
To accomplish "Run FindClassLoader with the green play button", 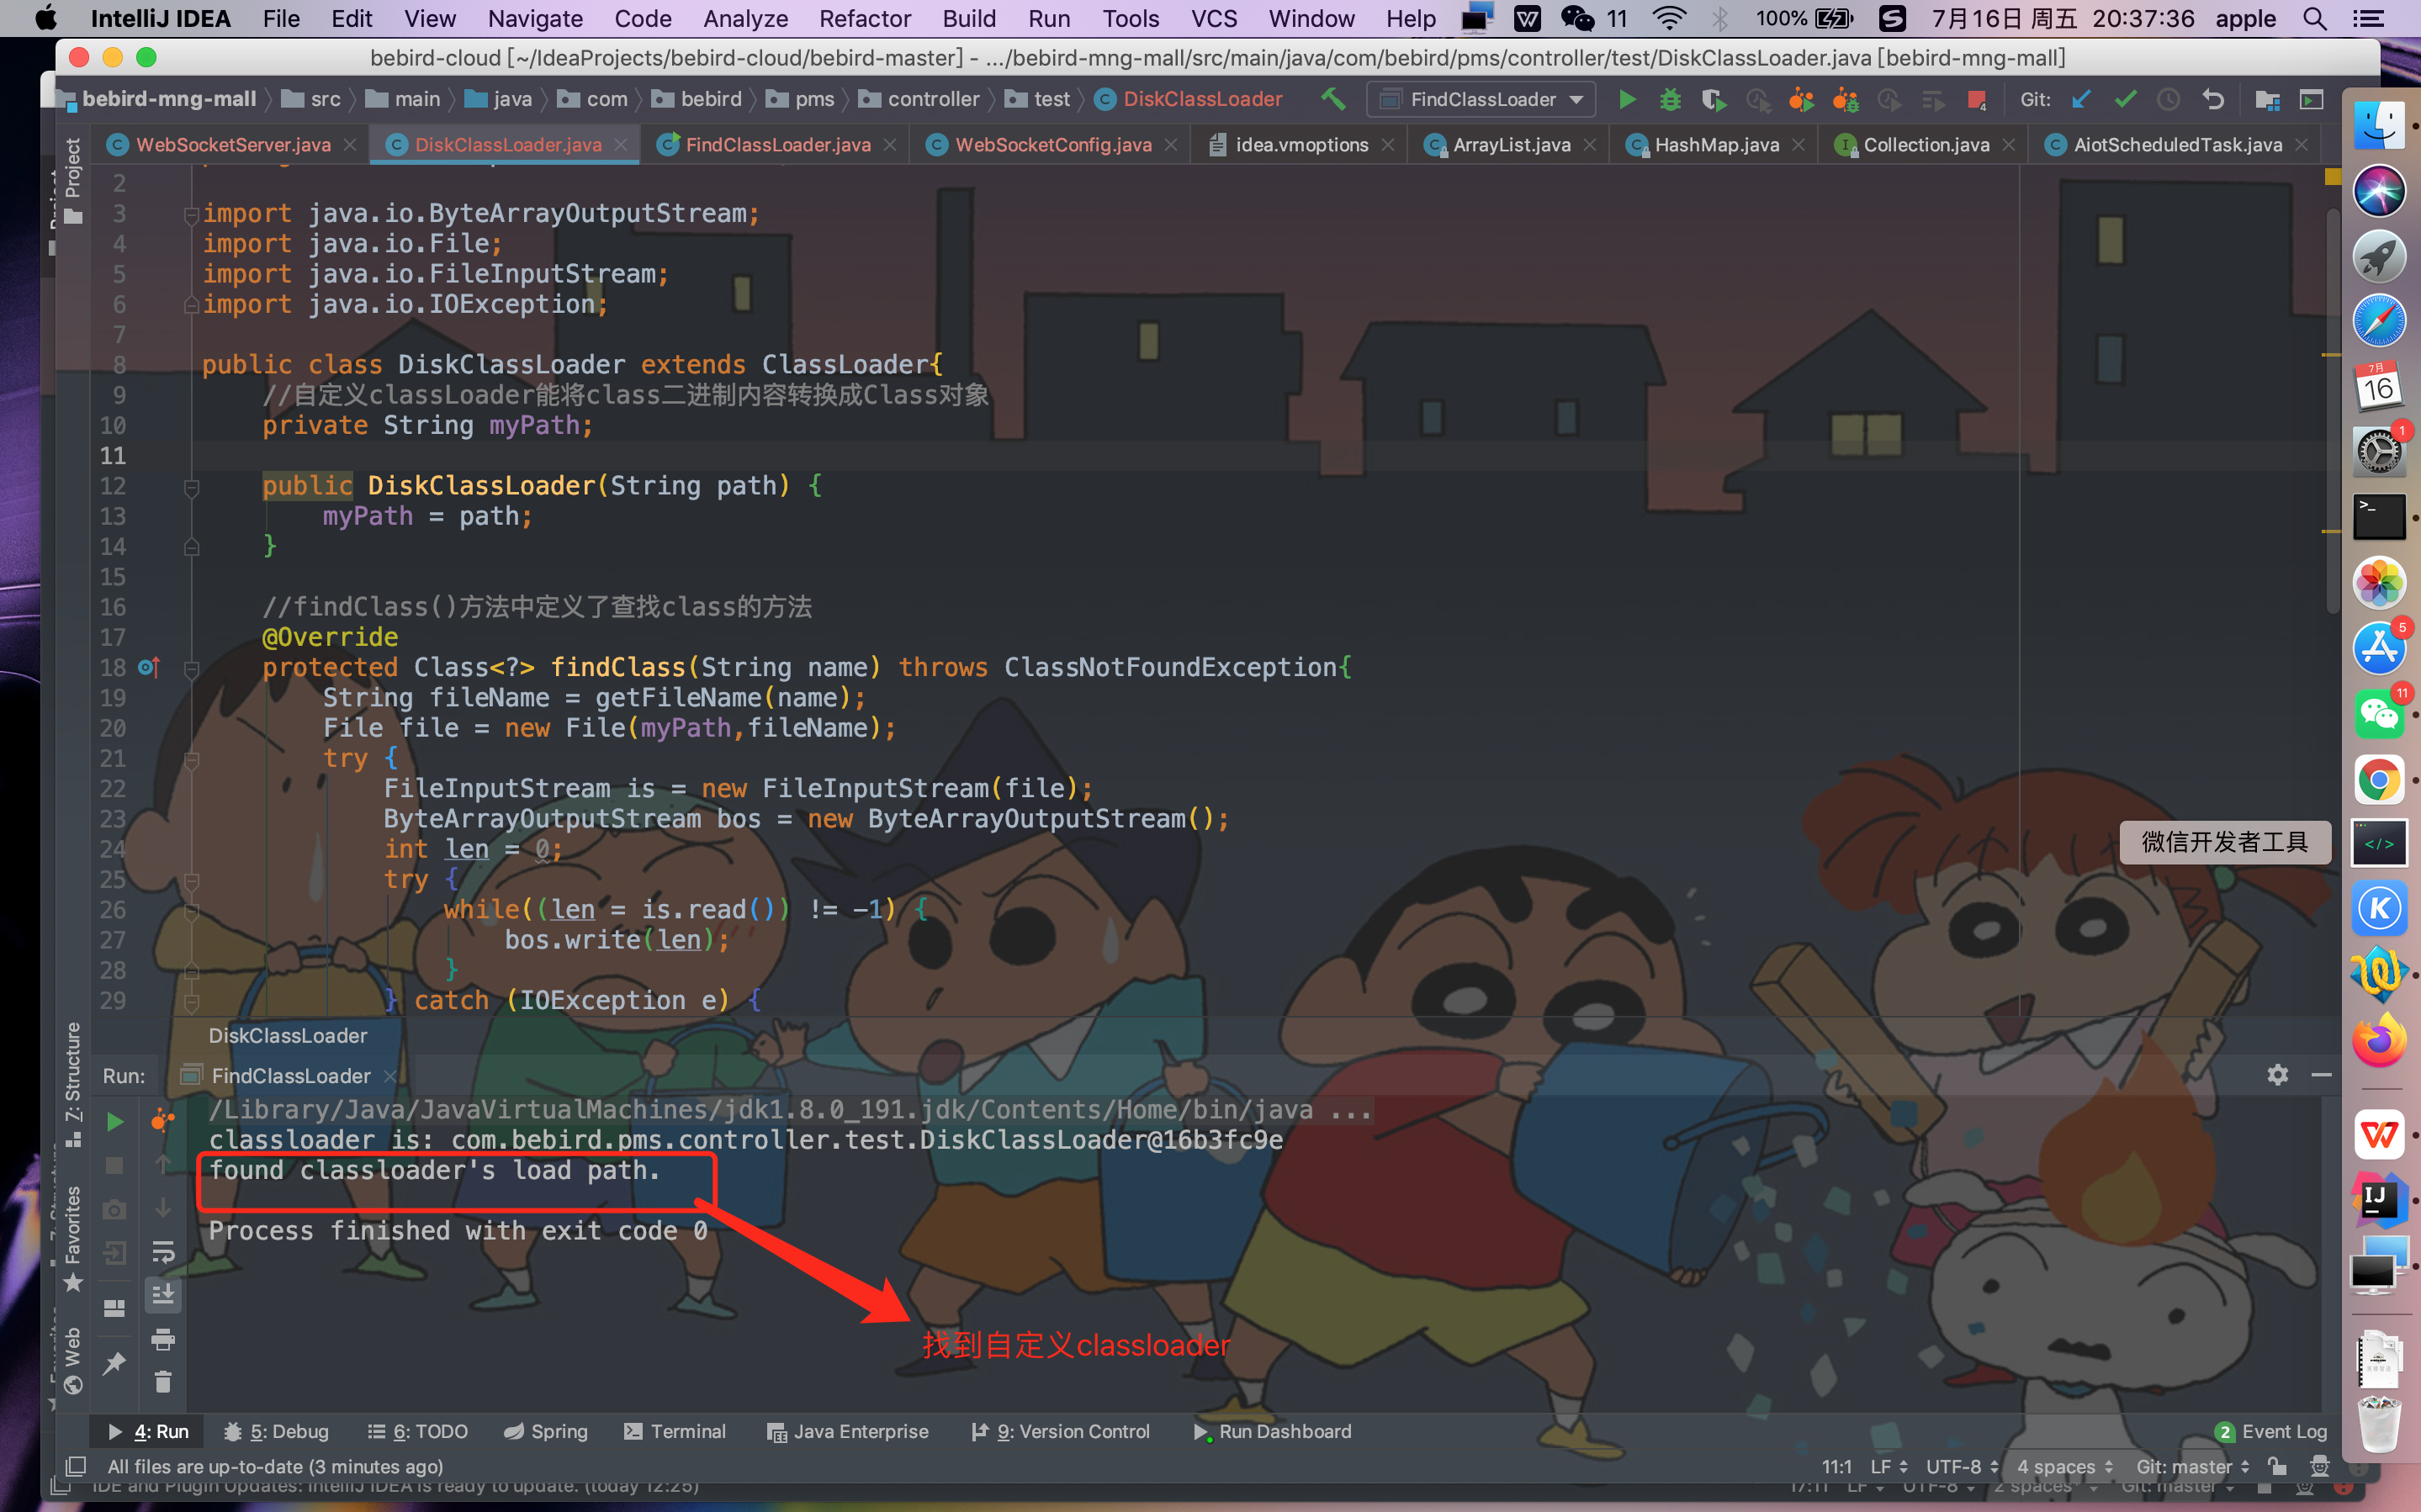I will tap(1627, 99).
